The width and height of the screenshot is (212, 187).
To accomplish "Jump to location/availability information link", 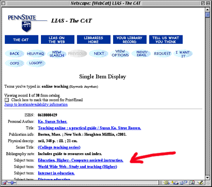I will pos(36,105).
